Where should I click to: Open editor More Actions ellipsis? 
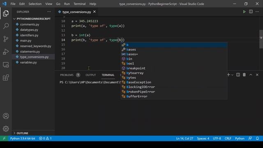[x=257, y=12]
